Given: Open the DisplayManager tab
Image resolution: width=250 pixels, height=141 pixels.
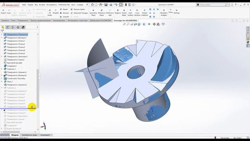Looking at the screenshot, I should pos(23,27).
